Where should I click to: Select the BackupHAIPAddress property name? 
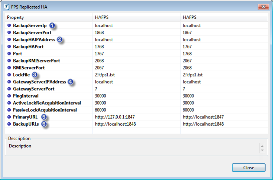(34, 40)
